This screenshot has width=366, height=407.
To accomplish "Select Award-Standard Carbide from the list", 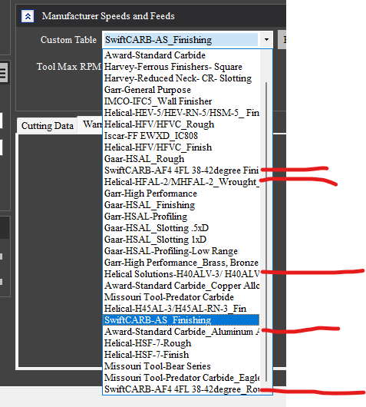I will pos(181,55).
